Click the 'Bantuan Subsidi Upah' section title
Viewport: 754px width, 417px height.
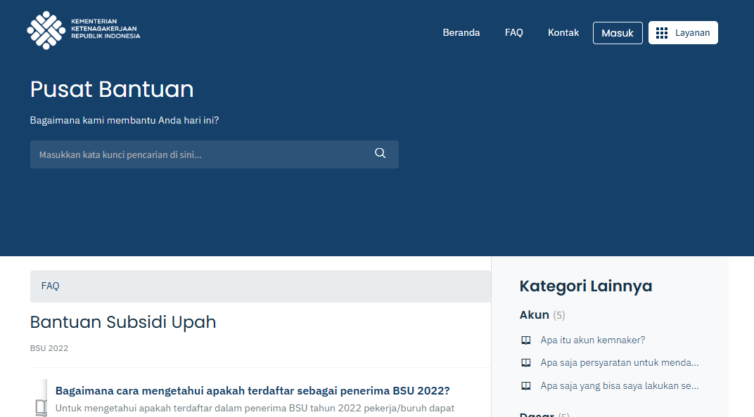point(123,322)
